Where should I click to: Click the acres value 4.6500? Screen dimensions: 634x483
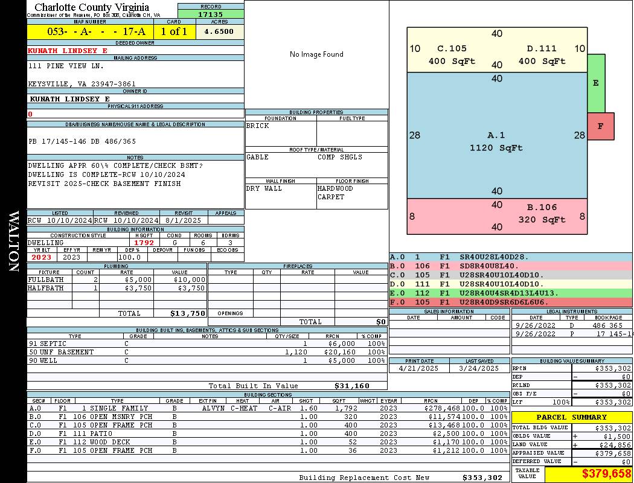click(219, 31)
